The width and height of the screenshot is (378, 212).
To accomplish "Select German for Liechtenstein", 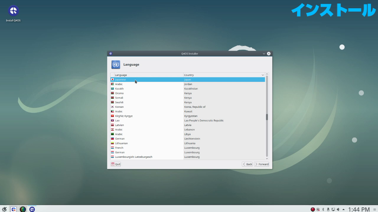I will tap(188, 139).
